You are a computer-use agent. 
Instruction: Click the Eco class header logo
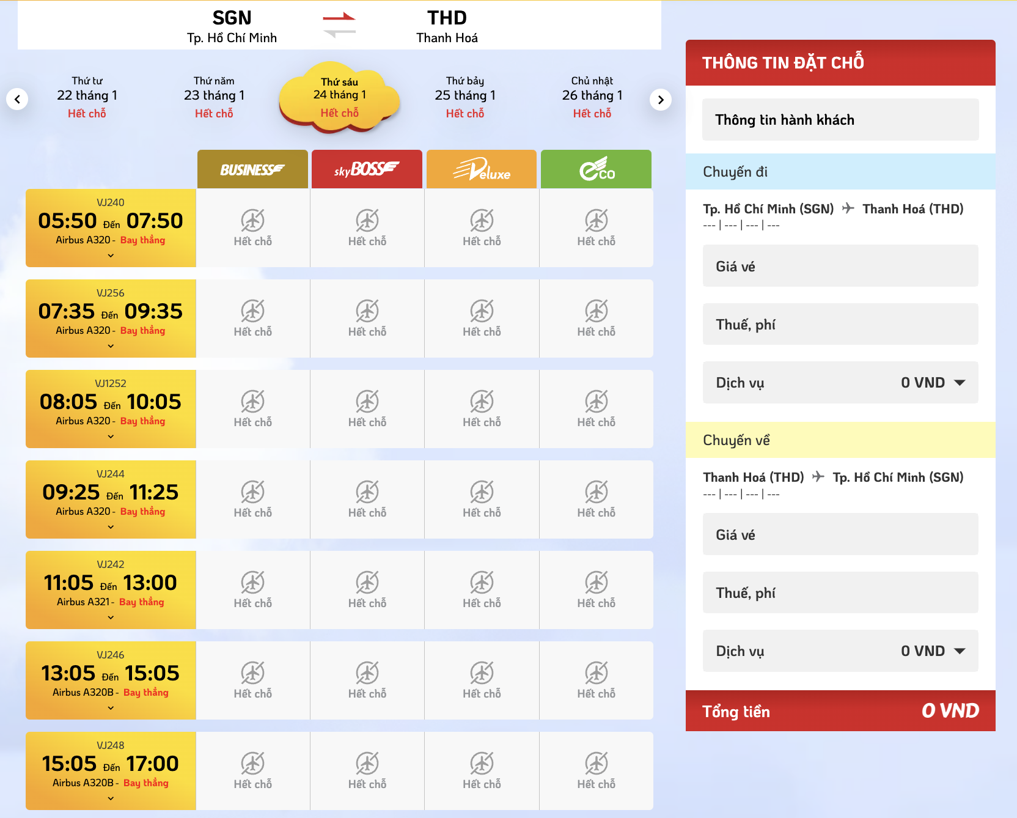[597, 169]
